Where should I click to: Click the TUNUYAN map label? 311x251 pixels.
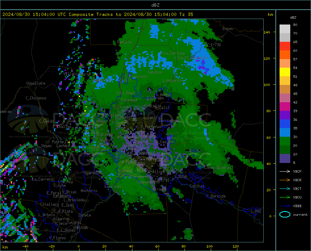pos(80,228)
